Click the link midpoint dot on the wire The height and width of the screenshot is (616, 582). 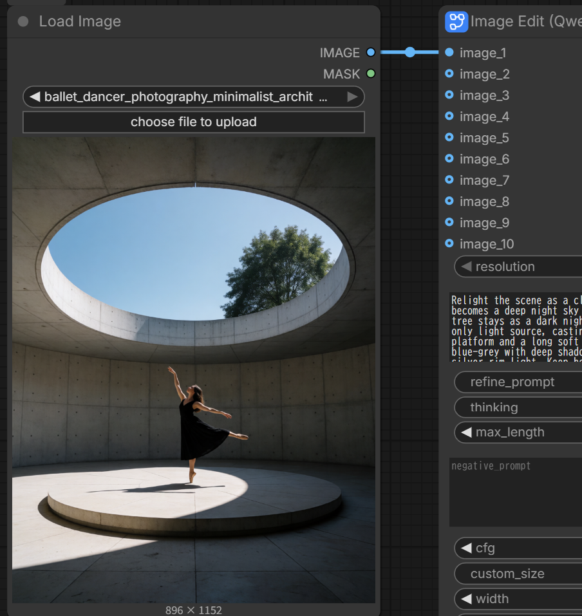tap(410, 52)
